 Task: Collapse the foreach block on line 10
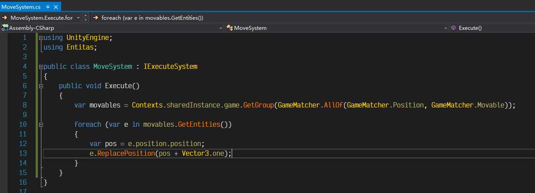(41, 125)
